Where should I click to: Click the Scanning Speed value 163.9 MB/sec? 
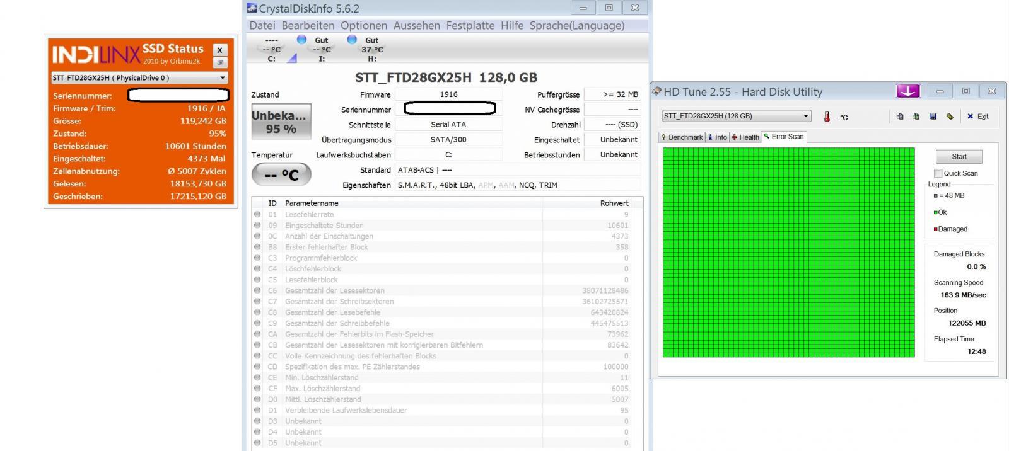[x=963, y=295]
